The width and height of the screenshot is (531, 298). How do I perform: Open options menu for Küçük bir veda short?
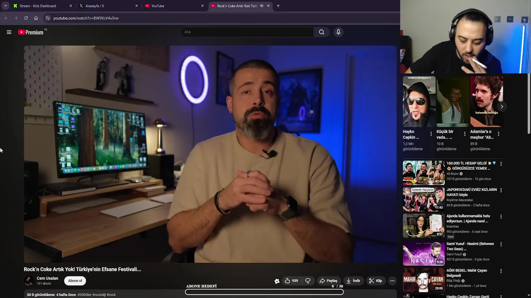[465, 134]
